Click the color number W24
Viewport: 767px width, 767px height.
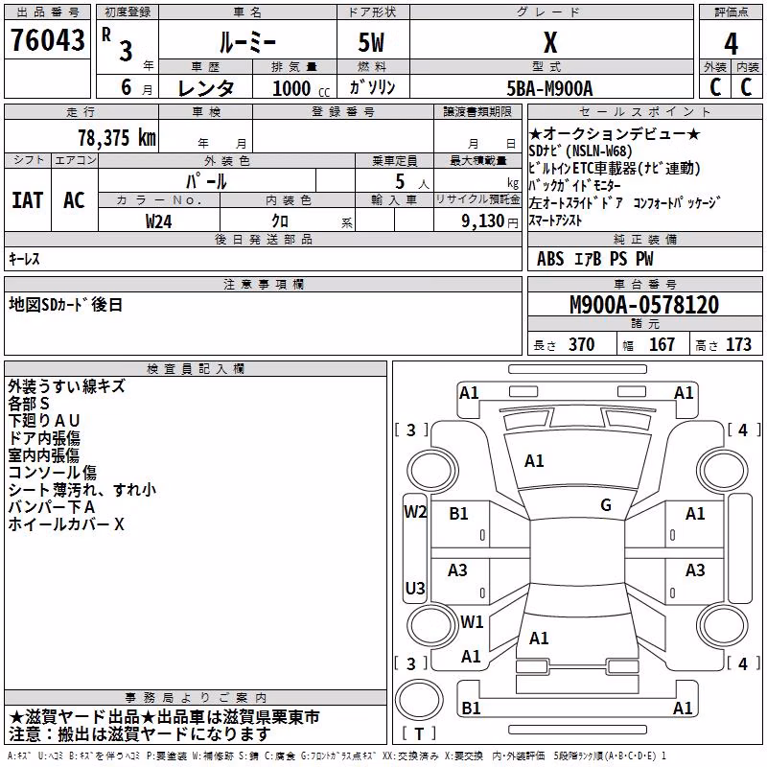pos(158,221)
